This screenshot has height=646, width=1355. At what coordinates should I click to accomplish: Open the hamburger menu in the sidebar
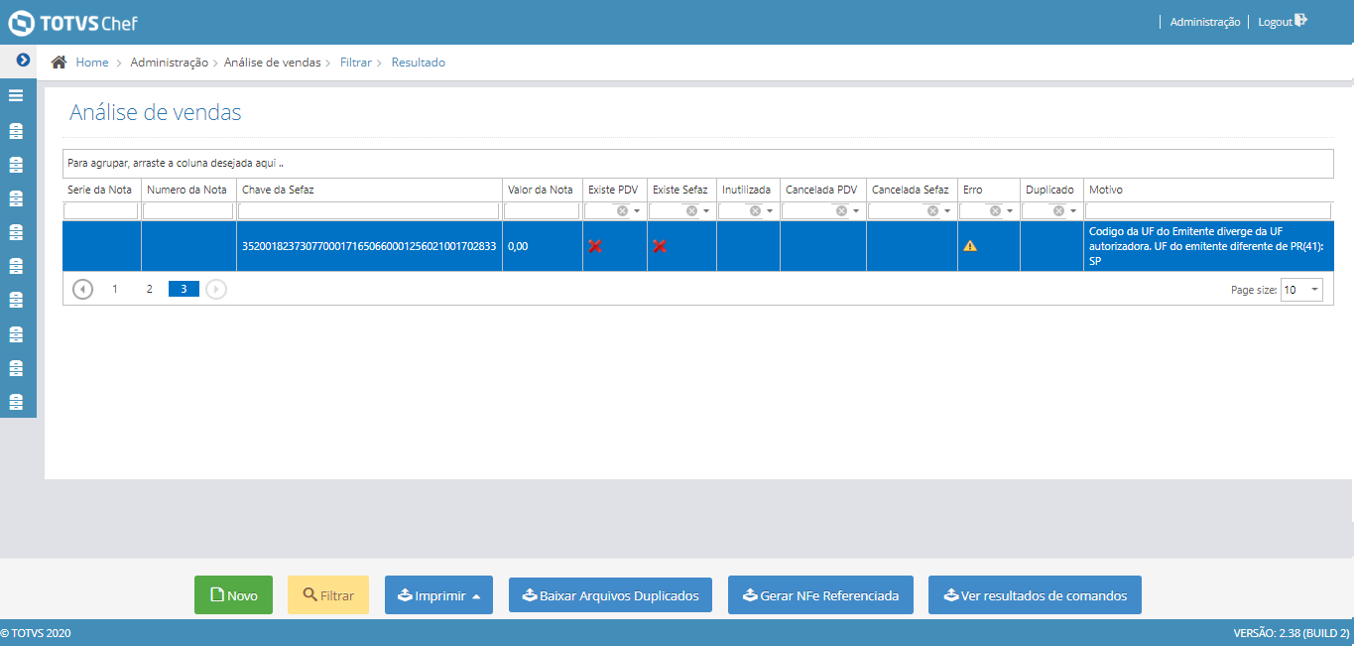16,96
